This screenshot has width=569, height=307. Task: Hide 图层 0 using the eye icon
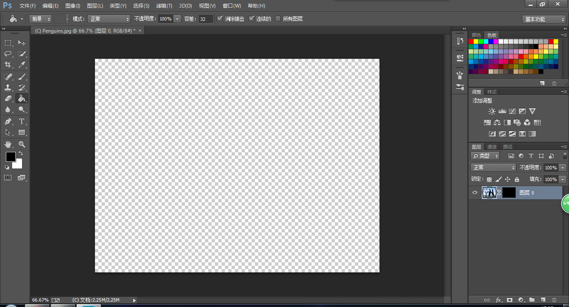pyautogui.click(x=474, y=192)
